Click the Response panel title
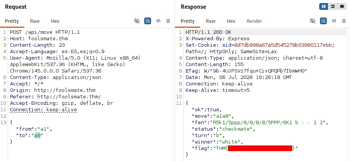This screenshot has height=161, width=350. (x=193, y=7)
